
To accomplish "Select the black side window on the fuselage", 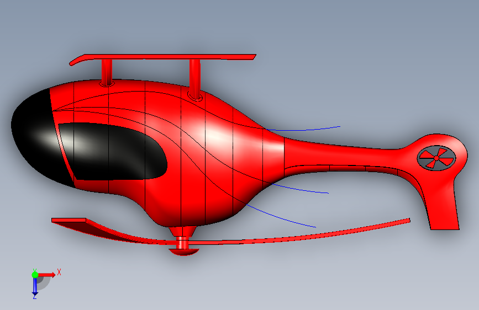I will pos(113,151).
